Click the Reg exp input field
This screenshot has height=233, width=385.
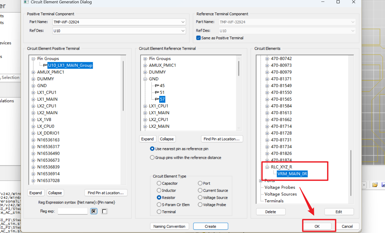pyautogui.click(x=73, y=211)
